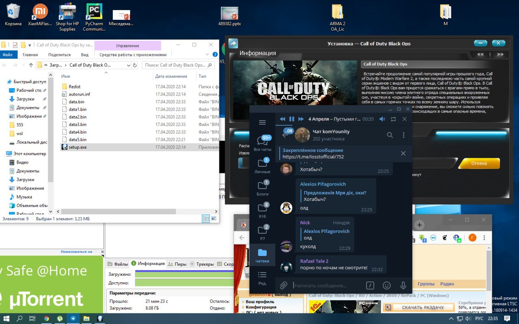The image size is (519, 324).
Task: Open the "Блоги" chat folder
Action: (x=262, y=188)
